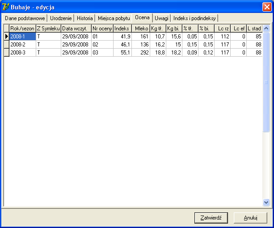This screenshot has width=274, height=228.
Task: Click the Kg tł. column header
Action: [x=158, y=29]
